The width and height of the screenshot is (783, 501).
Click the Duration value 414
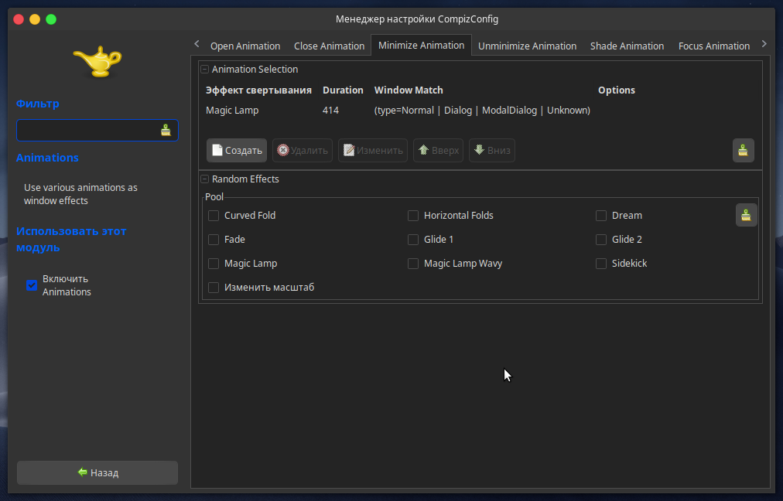(x=330, y=111)
